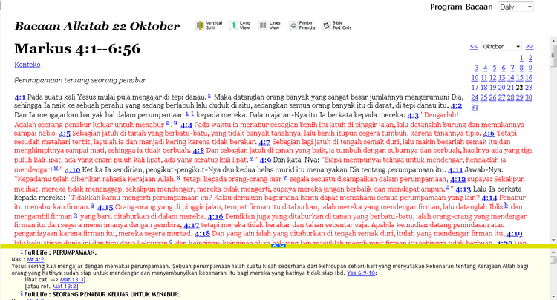Select day 9 in calendar

[530, 68]
